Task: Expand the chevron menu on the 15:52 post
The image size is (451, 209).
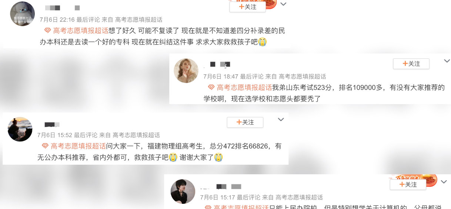Action: tap(281, 120)
